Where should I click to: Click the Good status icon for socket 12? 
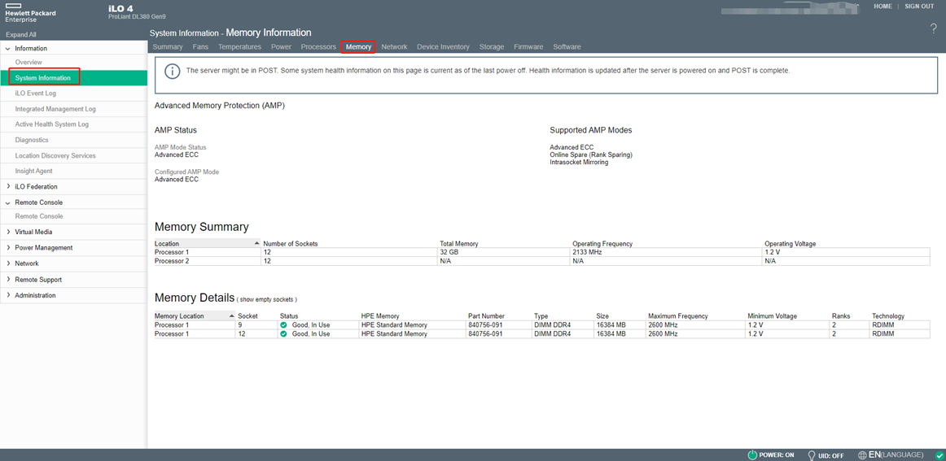pyautogui.click(x=283, y=334)
